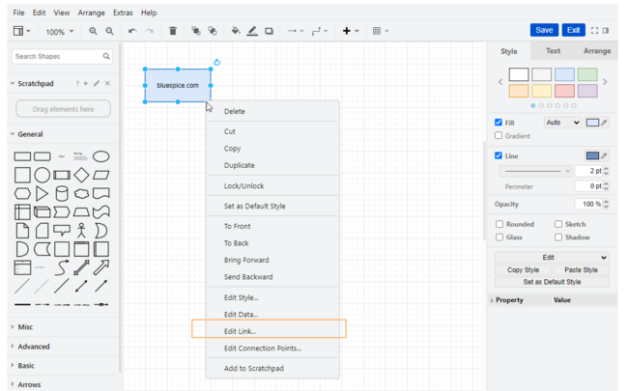Image resolution: width=628 pixels, height=391 pixels.
Task: Click the Copy Style button
Action: pyautogui.click(x=523, y=270)
